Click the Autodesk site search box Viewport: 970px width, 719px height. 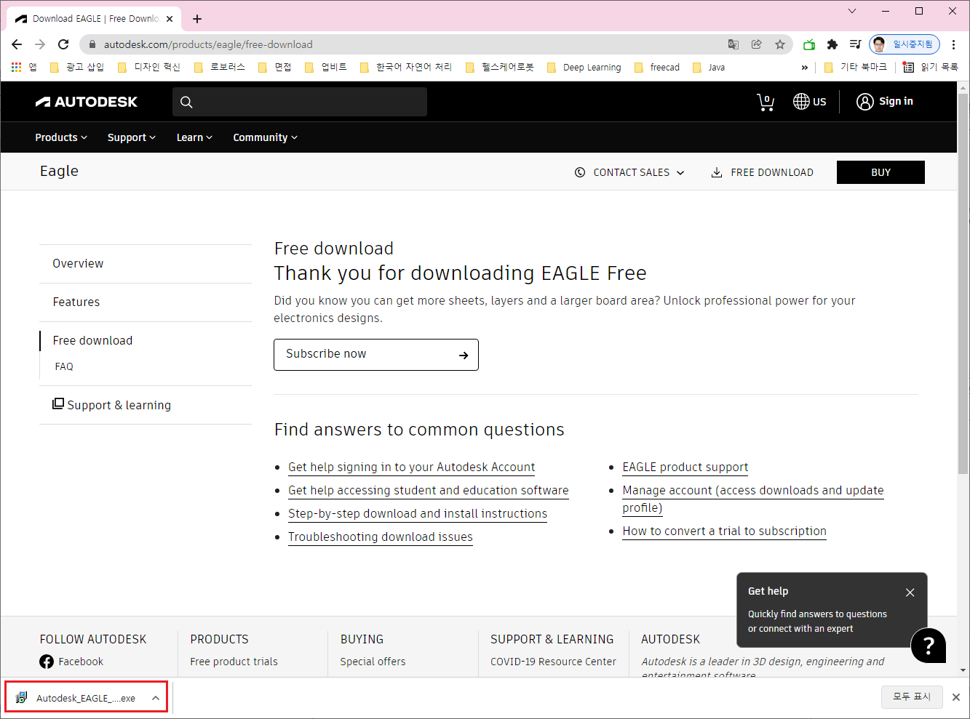(x=300, y=102)
